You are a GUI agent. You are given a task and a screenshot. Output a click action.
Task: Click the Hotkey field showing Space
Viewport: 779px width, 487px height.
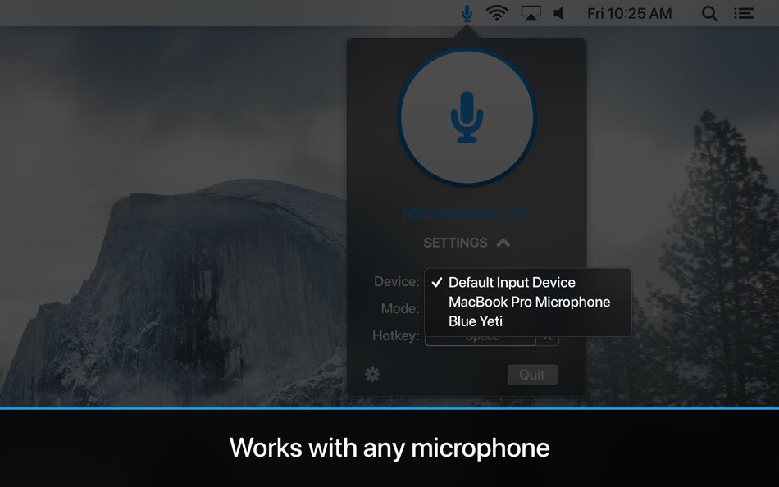tap(480, 339)
